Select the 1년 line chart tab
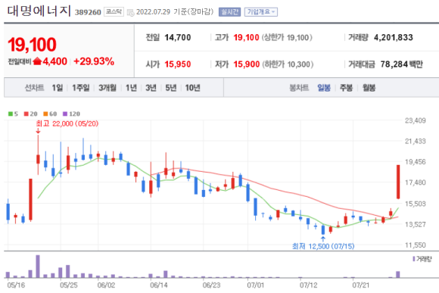 (x=131, y=88)
